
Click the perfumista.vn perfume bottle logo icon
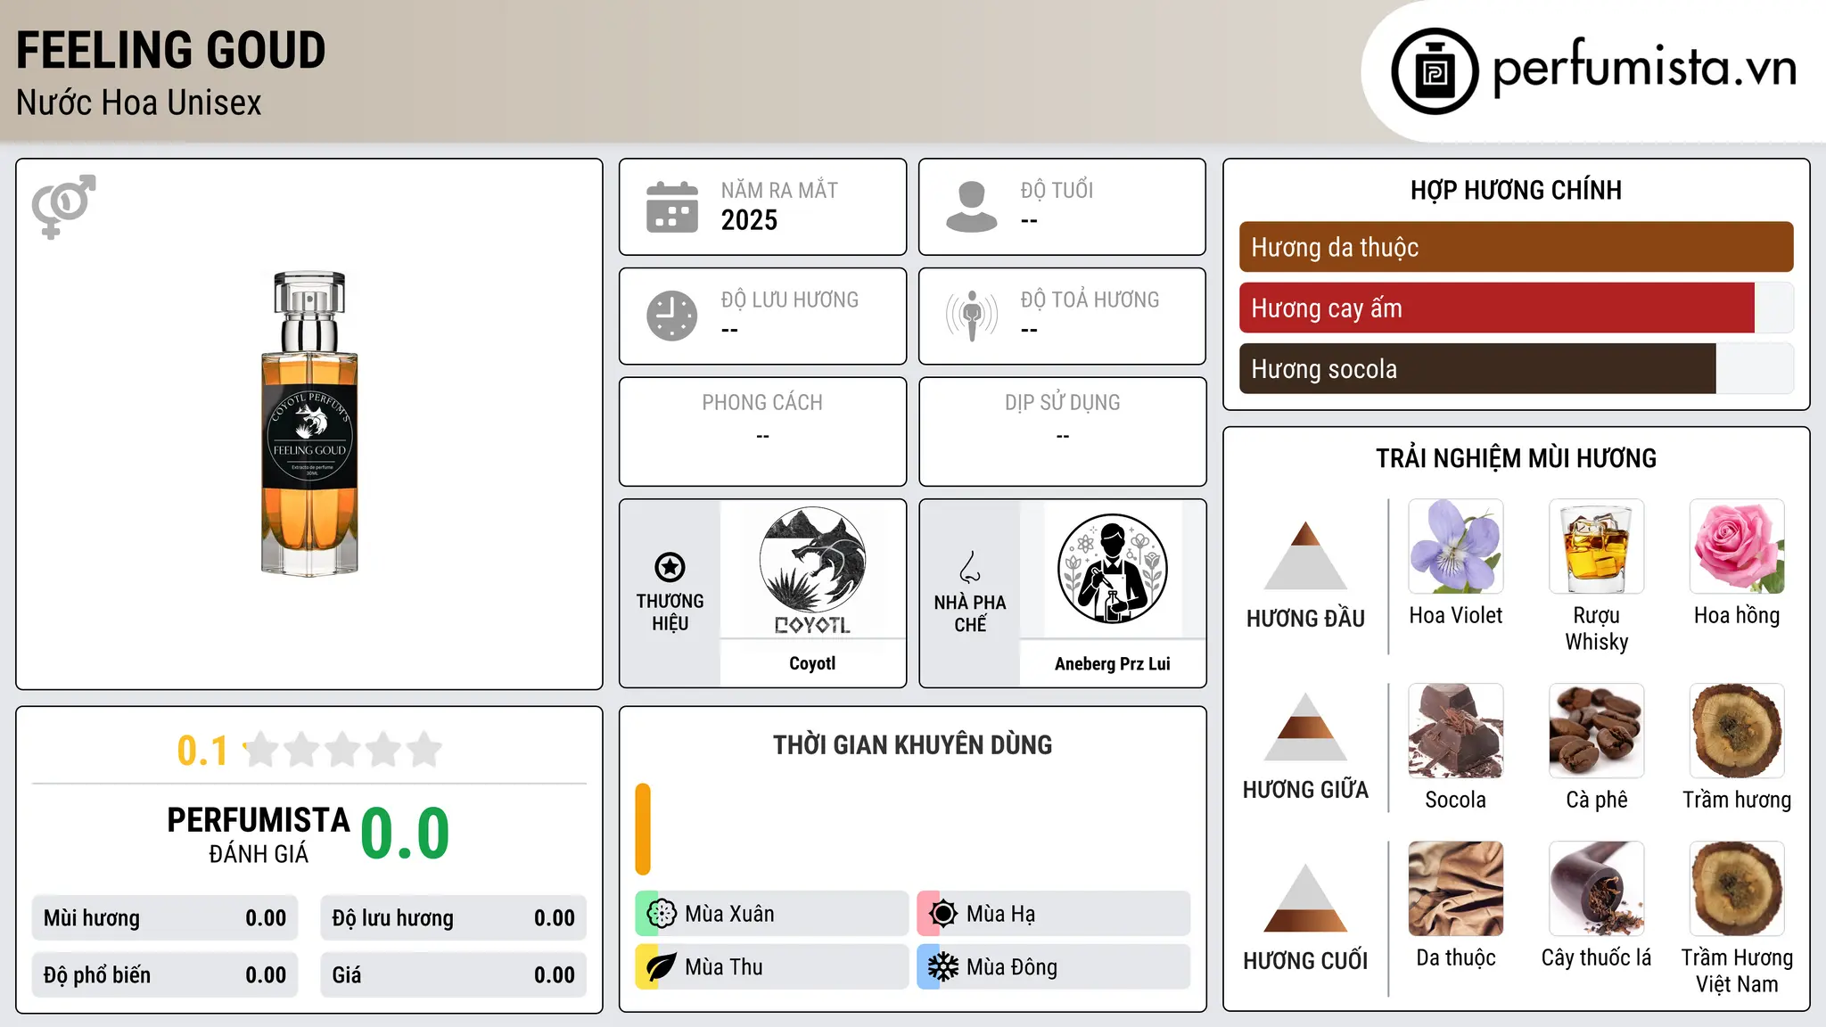[1435, 71]
